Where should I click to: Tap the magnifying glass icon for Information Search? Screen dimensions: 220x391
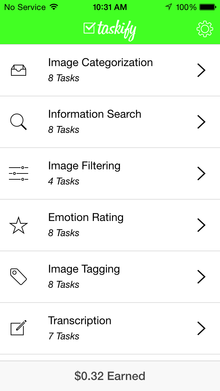19,122
